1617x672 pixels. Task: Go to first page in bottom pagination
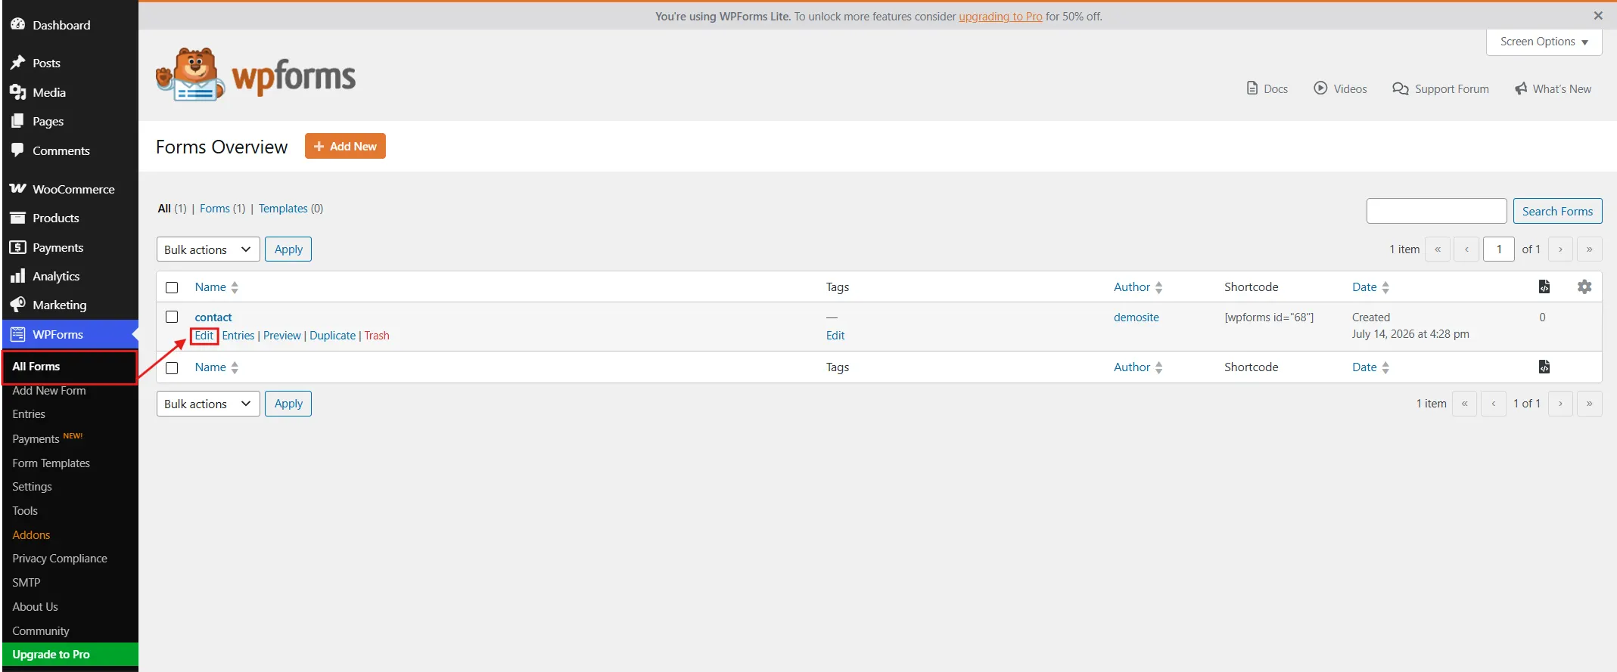click(x=1464, y=404)
